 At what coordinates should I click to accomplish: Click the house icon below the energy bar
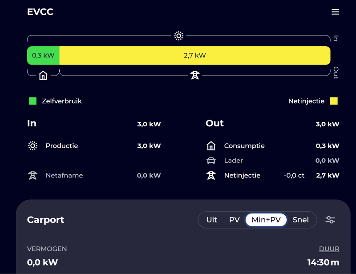43,75
